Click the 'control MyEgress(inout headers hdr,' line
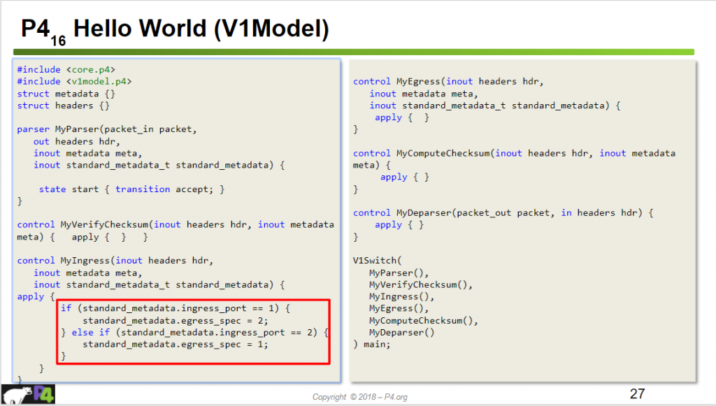716x406 pixels. click(x=448, y=81)
